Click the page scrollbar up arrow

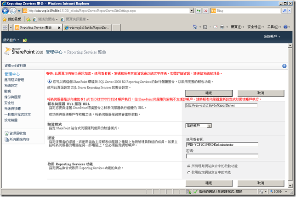click(x=290, y=45)
